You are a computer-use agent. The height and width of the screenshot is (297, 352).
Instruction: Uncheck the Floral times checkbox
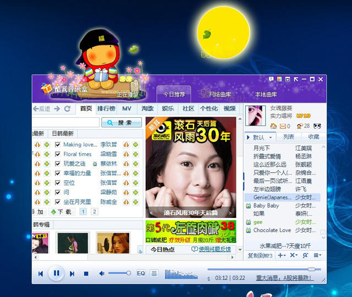pyautogui.click(x=57, y=154)
